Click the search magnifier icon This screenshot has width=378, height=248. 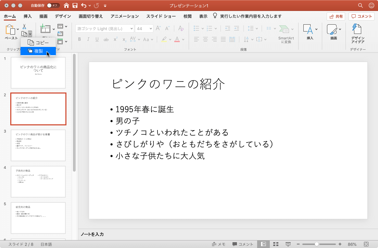point(360,5)
